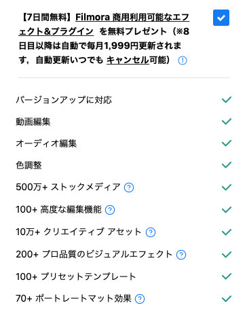Open the Filmora 商用利用可能なエフェクト&プラグイン link
The width and height of the screenshot is (247, 320).
point(104,24)
